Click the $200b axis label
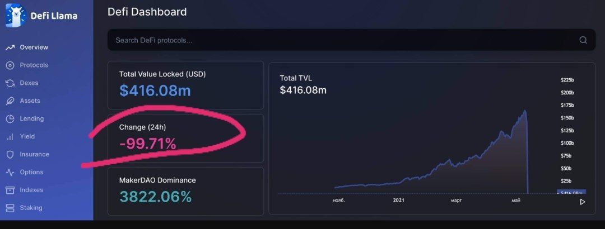The height and width of the screenshot is (229, 605). click(x=567, y=93)
